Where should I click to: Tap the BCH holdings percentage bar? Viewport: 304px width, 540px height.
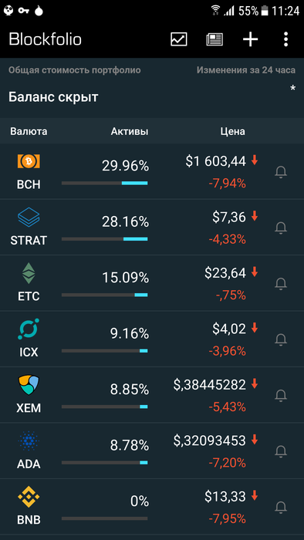click(105, 184)
